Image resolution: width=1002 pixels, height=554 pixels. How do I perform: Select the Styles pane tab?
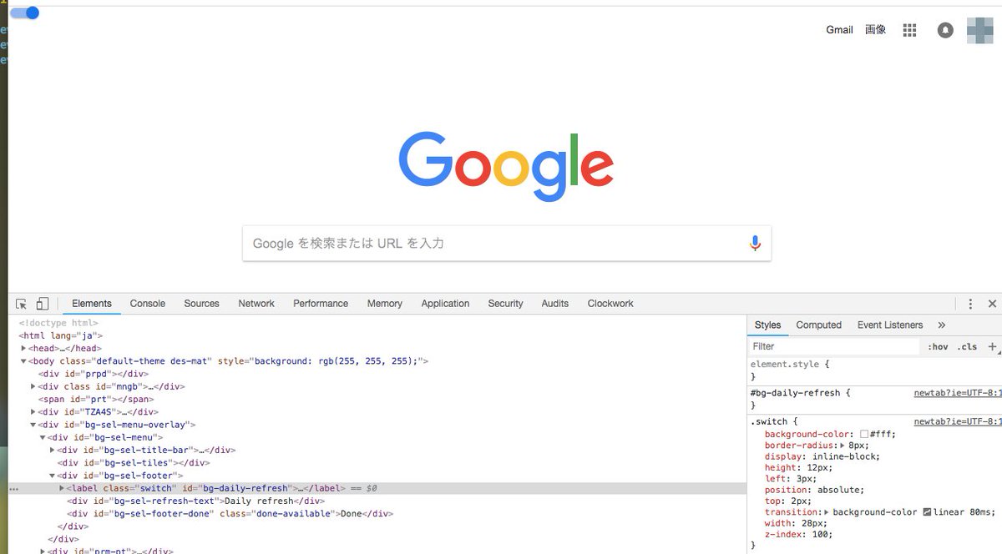767,325
